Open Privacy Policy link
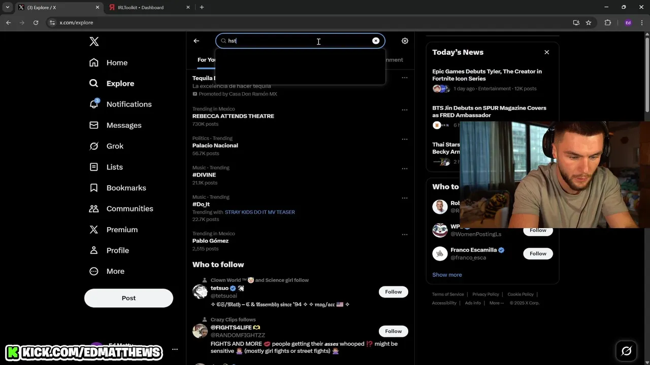This screenshot has width=650, height=365. click(x=485, y=295)
